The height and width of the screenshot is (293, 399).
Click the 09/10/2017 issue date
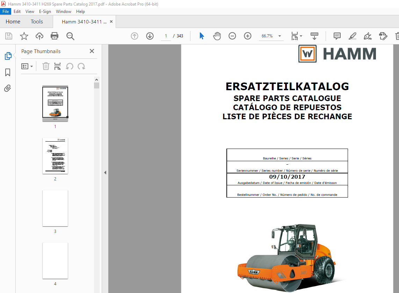287,177
